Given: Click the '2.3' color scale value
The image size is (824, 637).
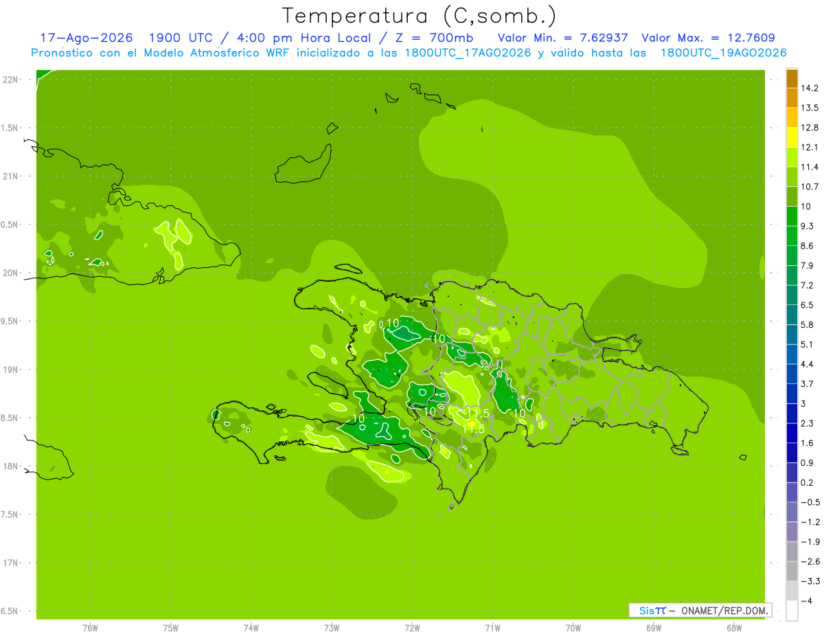Looking at the screenshot, I should [808, 423].
